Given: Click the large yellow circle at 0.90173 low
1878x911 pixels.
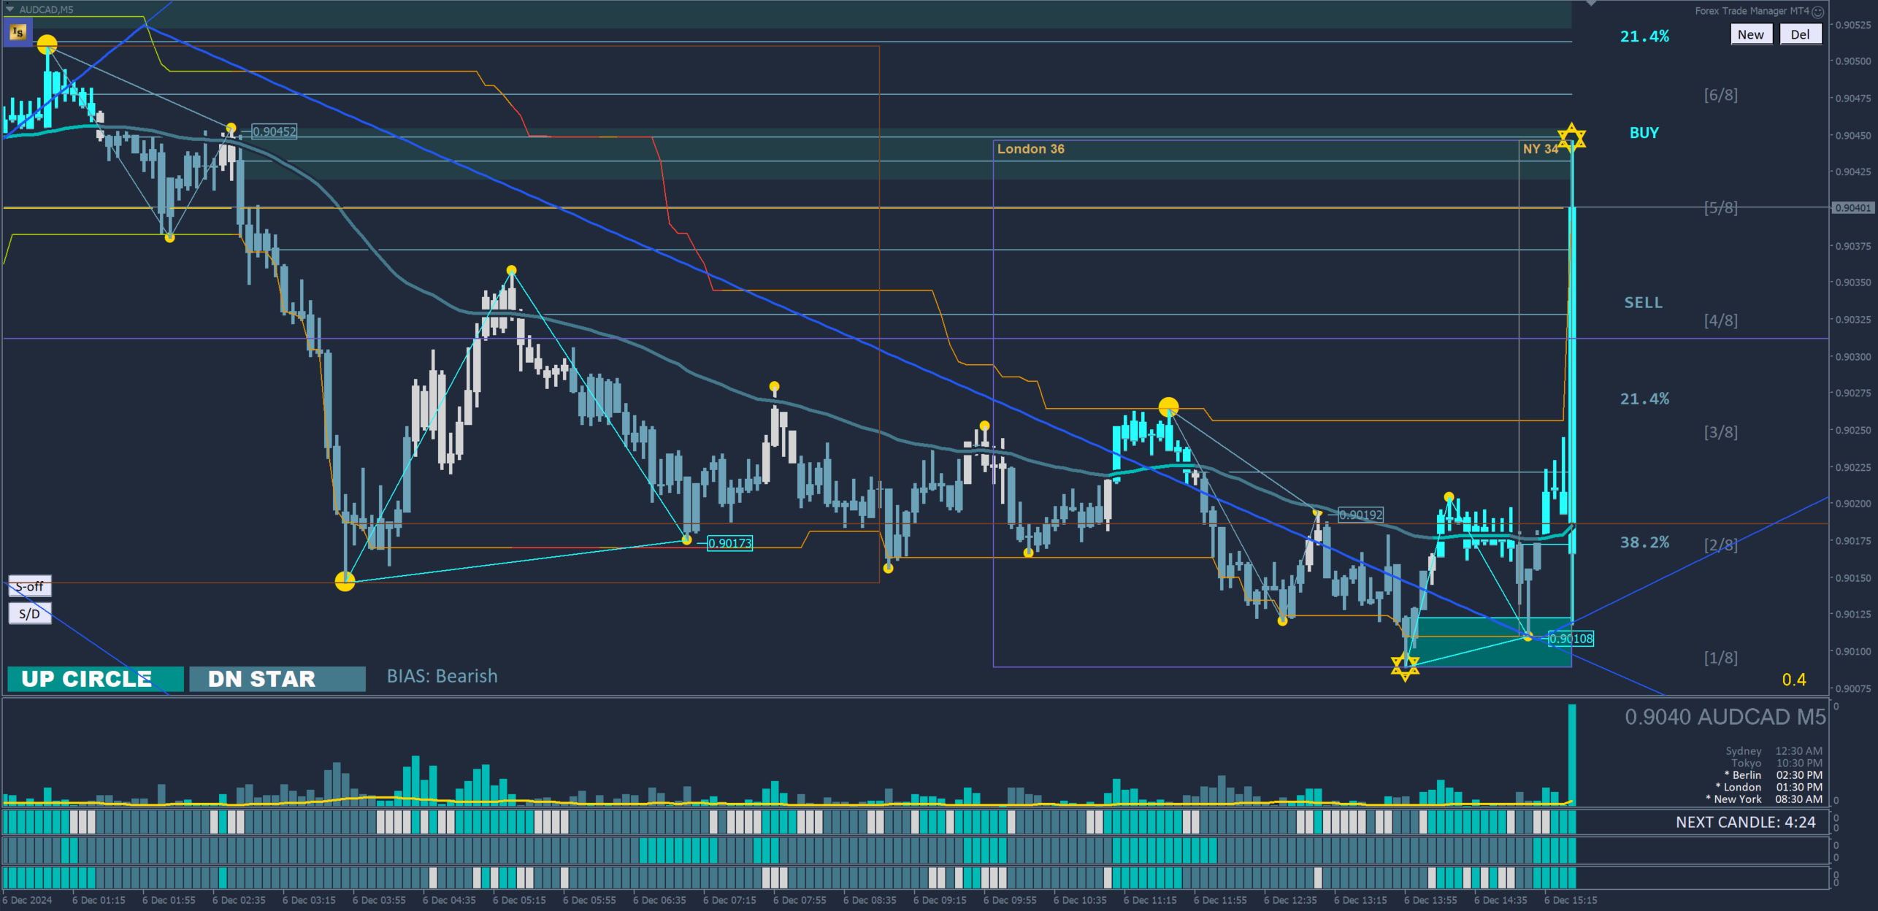Looking at the screenshot, I should coord(345,581).
